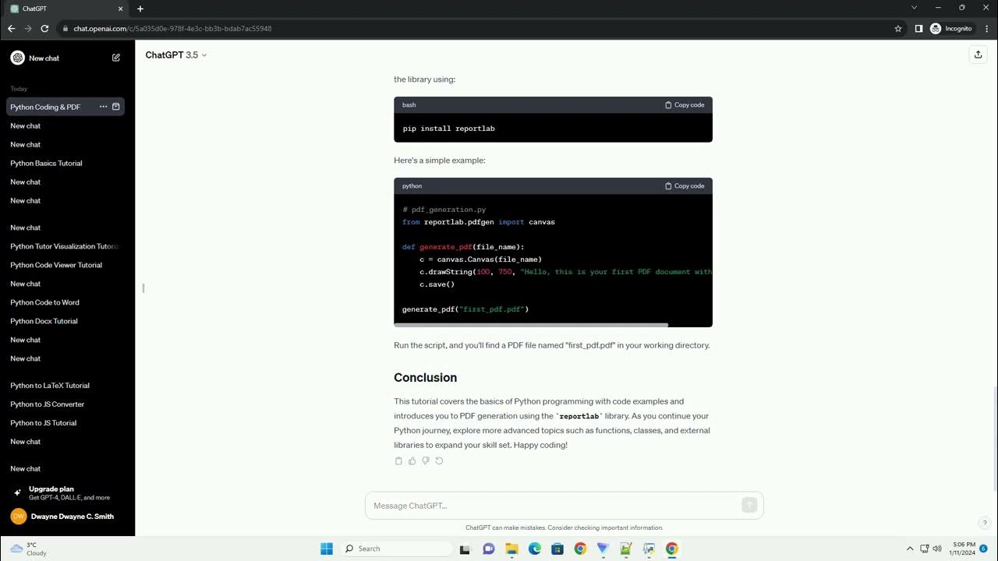Archive the Python Coding & PDF chat
The height and width of the screenshot is (561, 998).
[116, 107]
